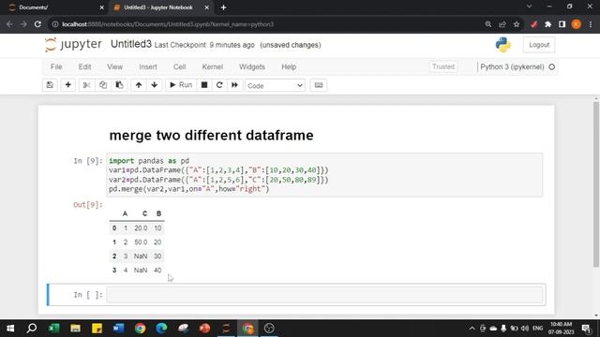Open the Widgets menu
Viewport: 600px width, 337px height.
[x=252, y=66]
